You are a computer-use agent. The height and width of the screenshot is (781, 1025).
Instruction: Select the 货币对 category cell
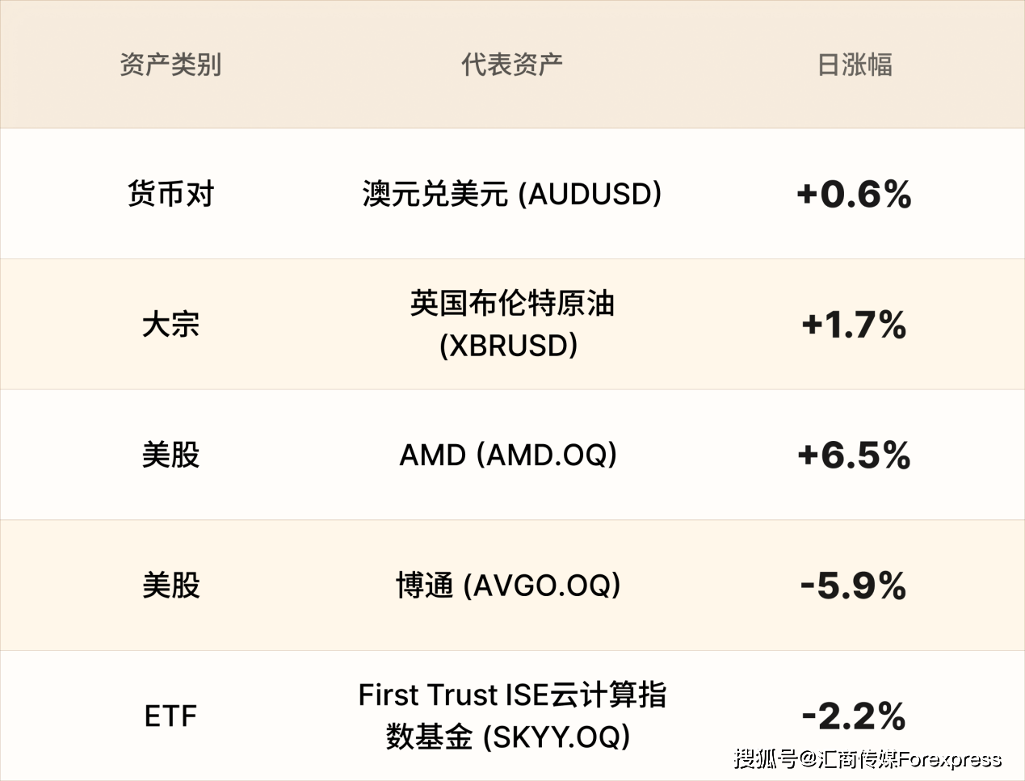point(170,194)
